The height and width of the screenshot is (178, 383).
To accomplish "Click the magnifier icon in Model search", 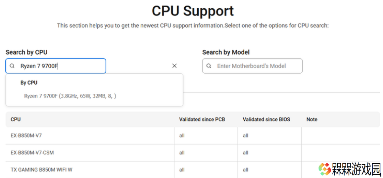I will pyautogui.click(x=209, y=66).
